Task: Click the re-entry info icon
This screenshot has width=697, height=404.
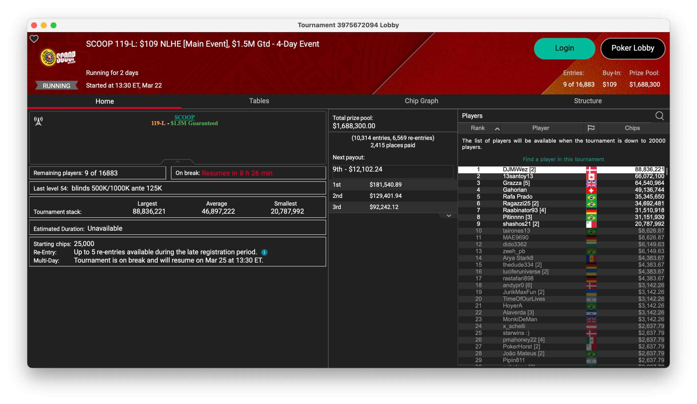Action: 264,252
